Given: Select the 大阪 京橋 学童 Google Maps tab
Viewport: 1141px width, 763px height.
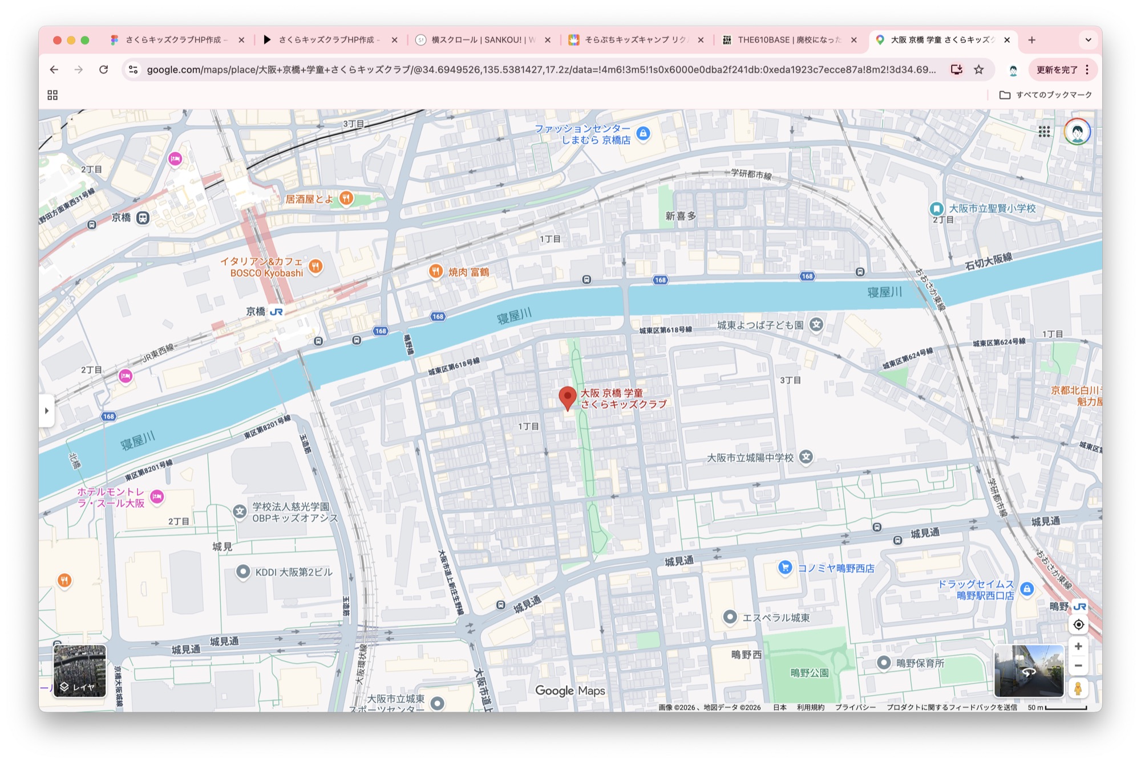Looking at the screenshot, I should pos(943,40).
